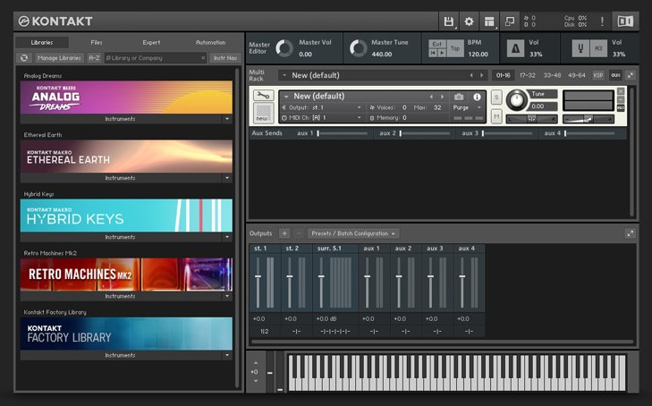Open Retro Machines Mk2 Instruments dropdown arrow

coord(227,296)
